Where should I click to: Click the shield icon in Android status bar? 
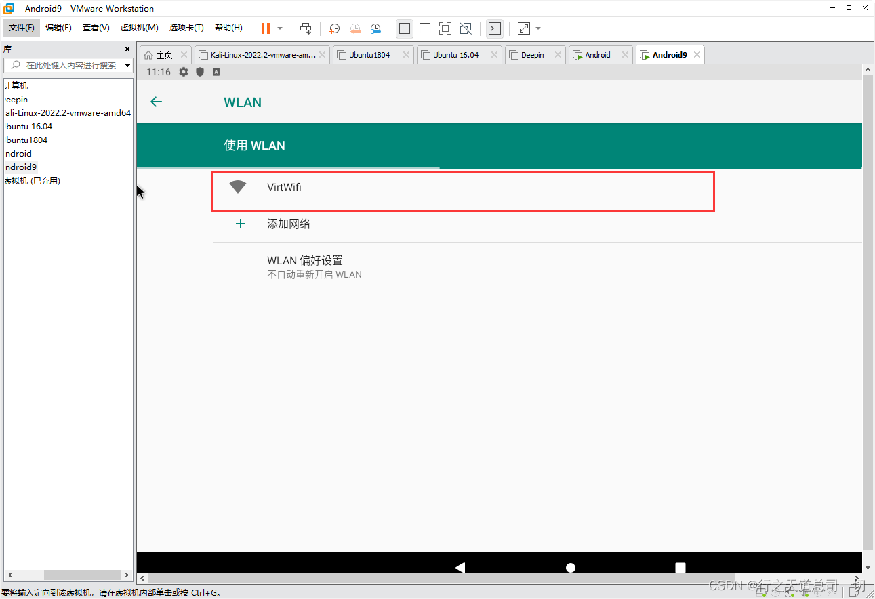coord(200,72)
